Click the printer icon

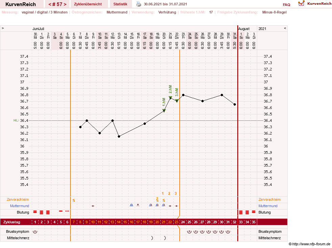coord(138,4)
